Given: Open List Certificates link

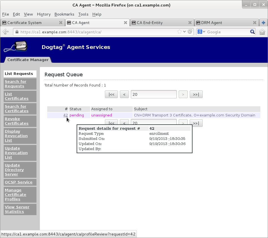Looking at the screenshot, I should [17, 96].
